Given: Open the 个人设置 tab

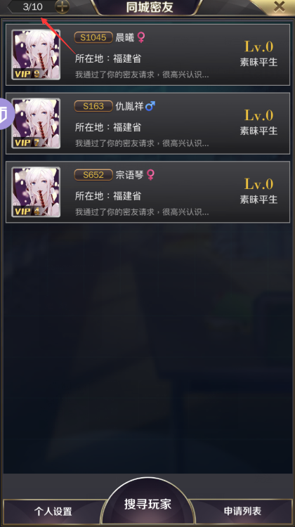Looking at the screenshot, I should click(53, 512).
